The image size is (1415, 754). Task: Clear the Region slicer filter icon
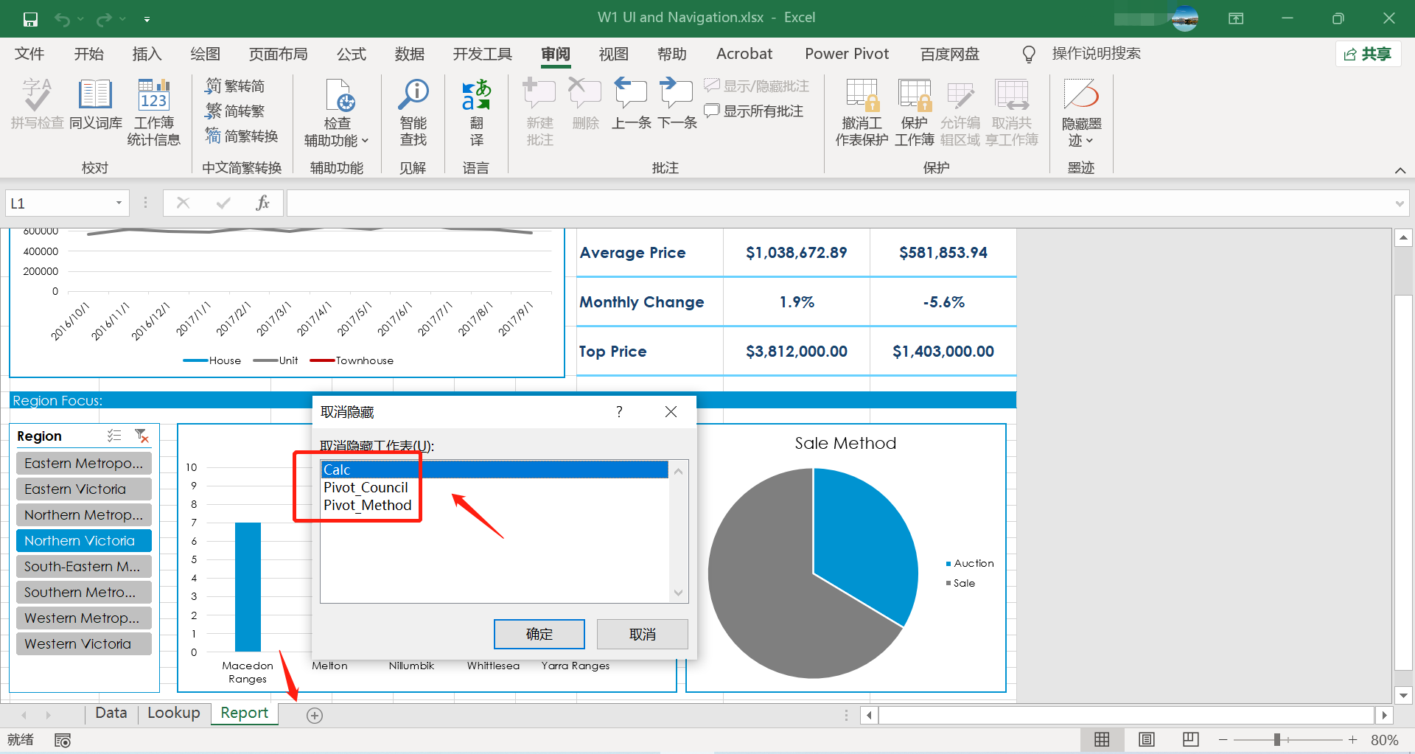click(x=141, y=436)
